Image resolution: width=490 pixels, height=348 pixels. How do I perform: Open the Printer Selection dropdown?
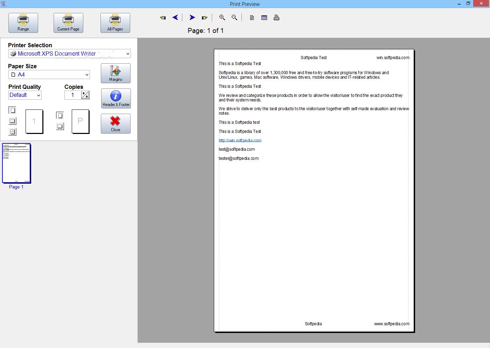(x=69, y=54)
